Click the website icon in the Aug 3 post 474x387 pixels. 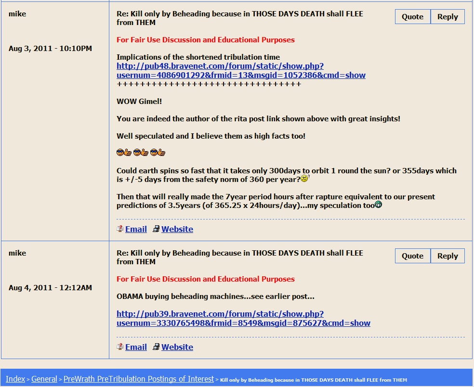click(156, 229)
